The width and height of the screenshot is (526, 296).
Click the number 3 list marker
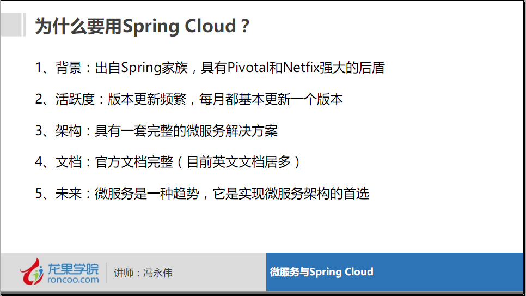[x=39, y=131]
